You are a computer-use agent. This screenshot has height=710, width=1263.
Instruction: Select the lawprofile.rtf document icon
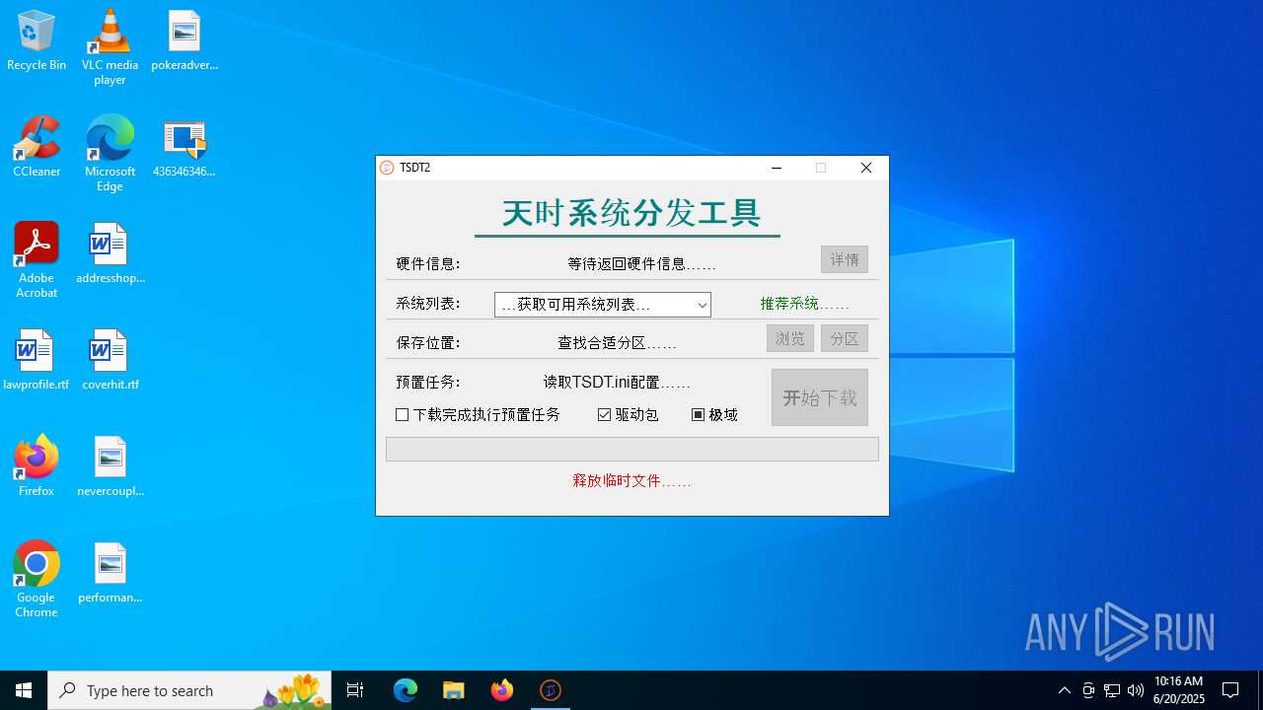click(x=37, y=360)
